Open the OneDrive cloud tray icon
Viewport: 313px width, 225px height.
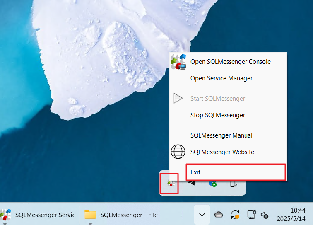(219, 215)
